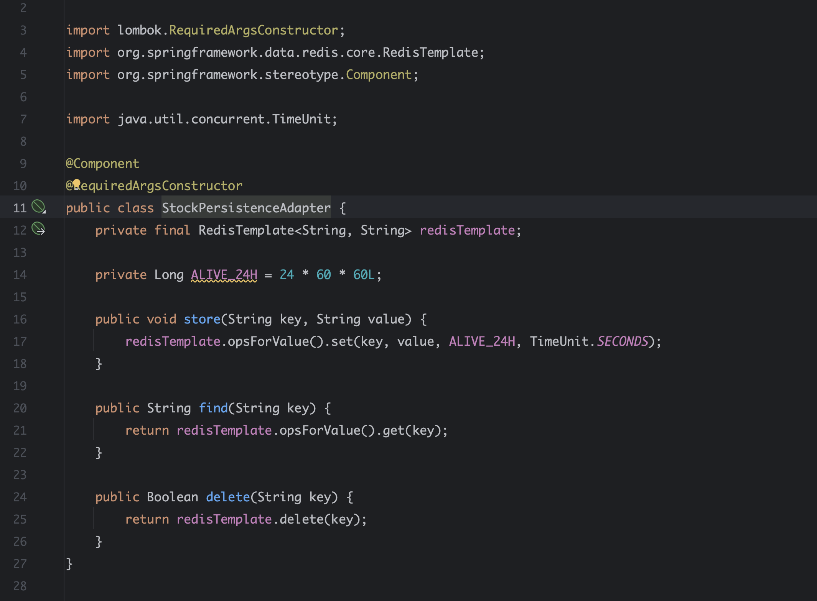Click the find method name
Screen dimensions: 817x601
coord(213,408)
